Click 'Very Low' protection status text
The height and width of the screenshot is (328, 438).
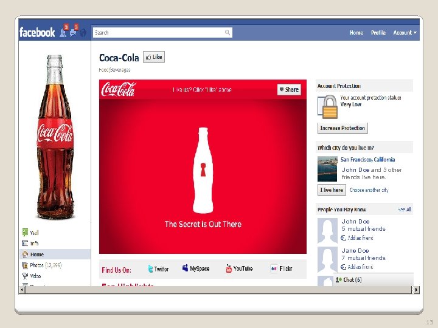point(351,104)
